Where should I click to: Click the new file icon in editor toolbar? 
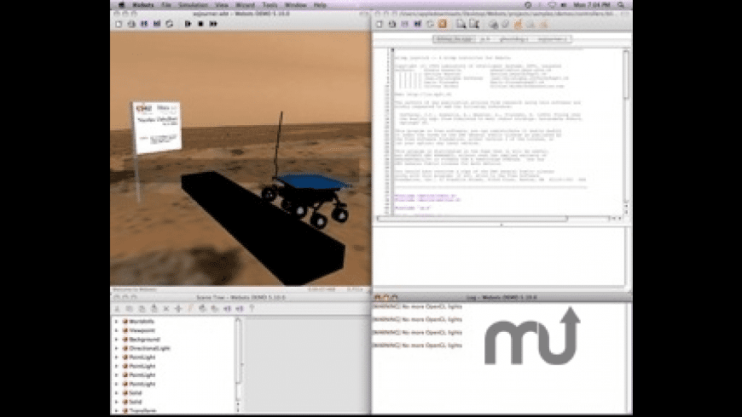(380, 24)
